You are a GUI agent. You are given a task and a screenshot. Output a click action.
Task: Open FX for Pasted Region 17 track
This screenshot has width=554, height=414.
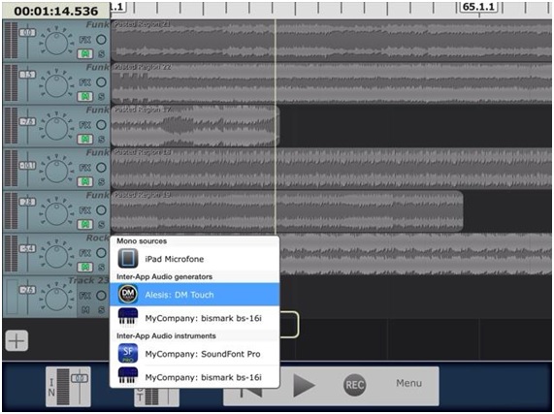(85, 125)
